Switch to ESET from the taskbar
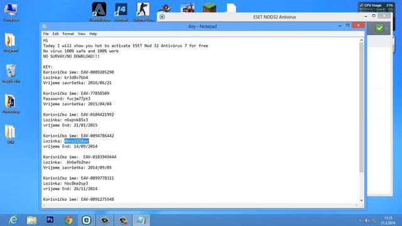Viewport: 402px width, 226px height. pyautogui.click(x=87, y=220)
